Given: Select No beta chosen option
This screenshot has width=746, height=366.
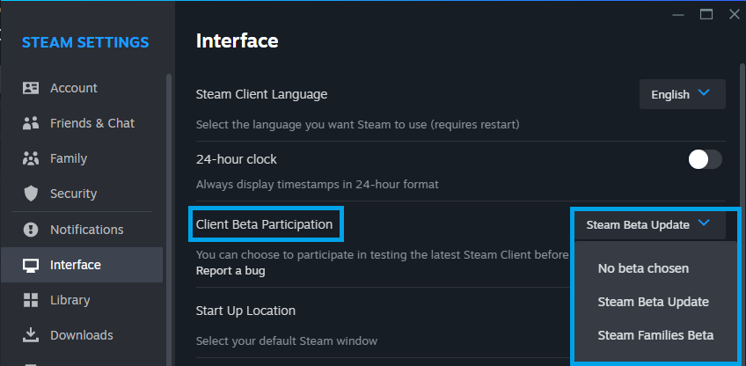Looking at the screenshot, I should tap(643, 268).
